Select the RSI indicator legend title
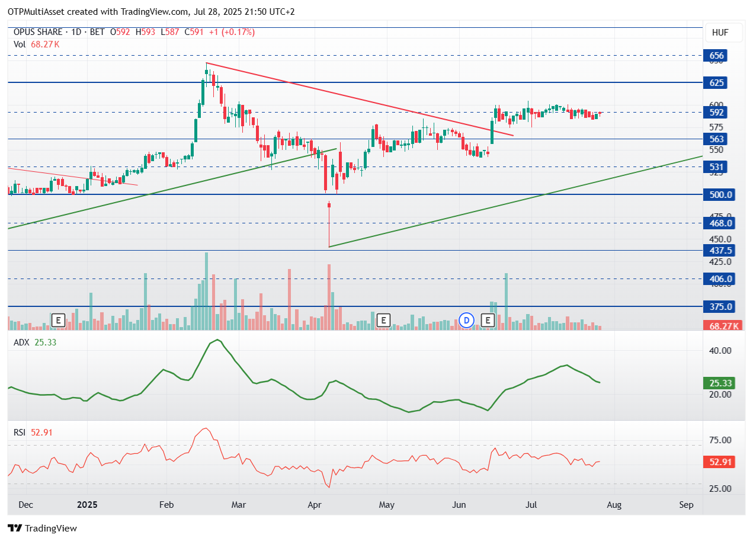The width and height of the screenshot is (753, 541). click(20, 433)
